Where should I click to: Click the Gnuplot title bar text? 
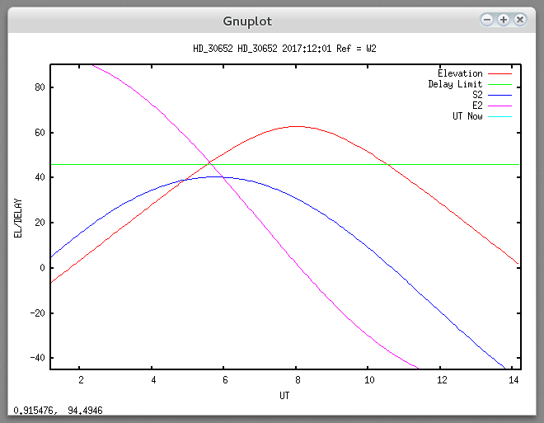coord(247,21)
